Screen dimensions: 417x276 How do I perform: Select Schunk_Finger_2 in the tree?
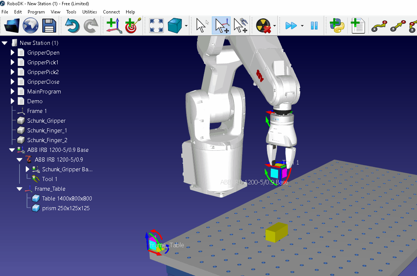[x=47, y=140]
